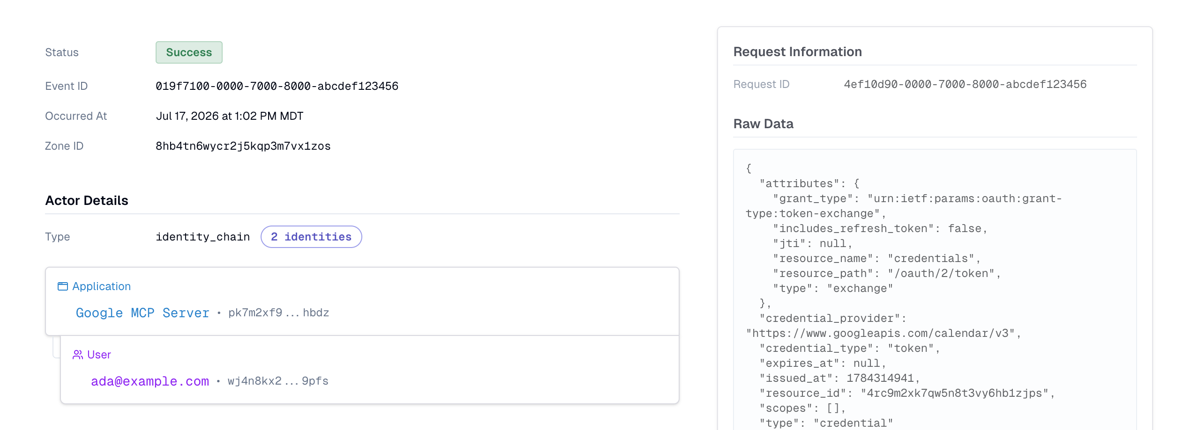Open the ada@example.com user link
This screenshot has width=1183, height=430.
150,381
